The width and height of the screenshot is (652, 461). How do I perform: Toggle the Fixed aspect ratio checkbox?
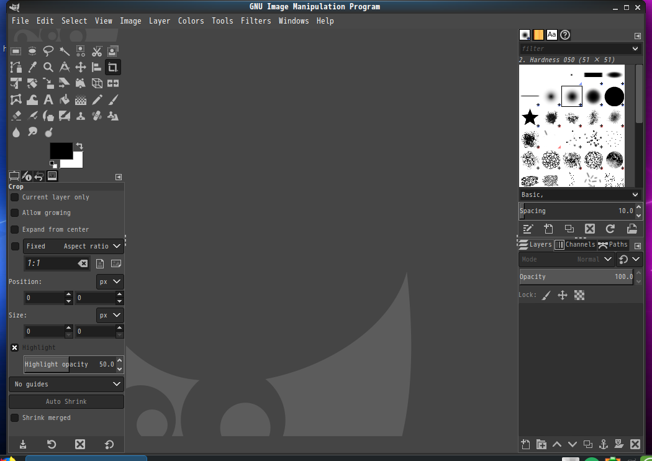pyautogui.click(x=16, y=246)
